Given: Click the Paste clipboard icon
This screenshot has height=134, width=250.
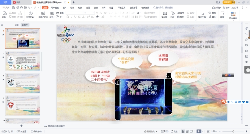Looking at the screenshot, I should pyautogui.click(x=4, y=13).
